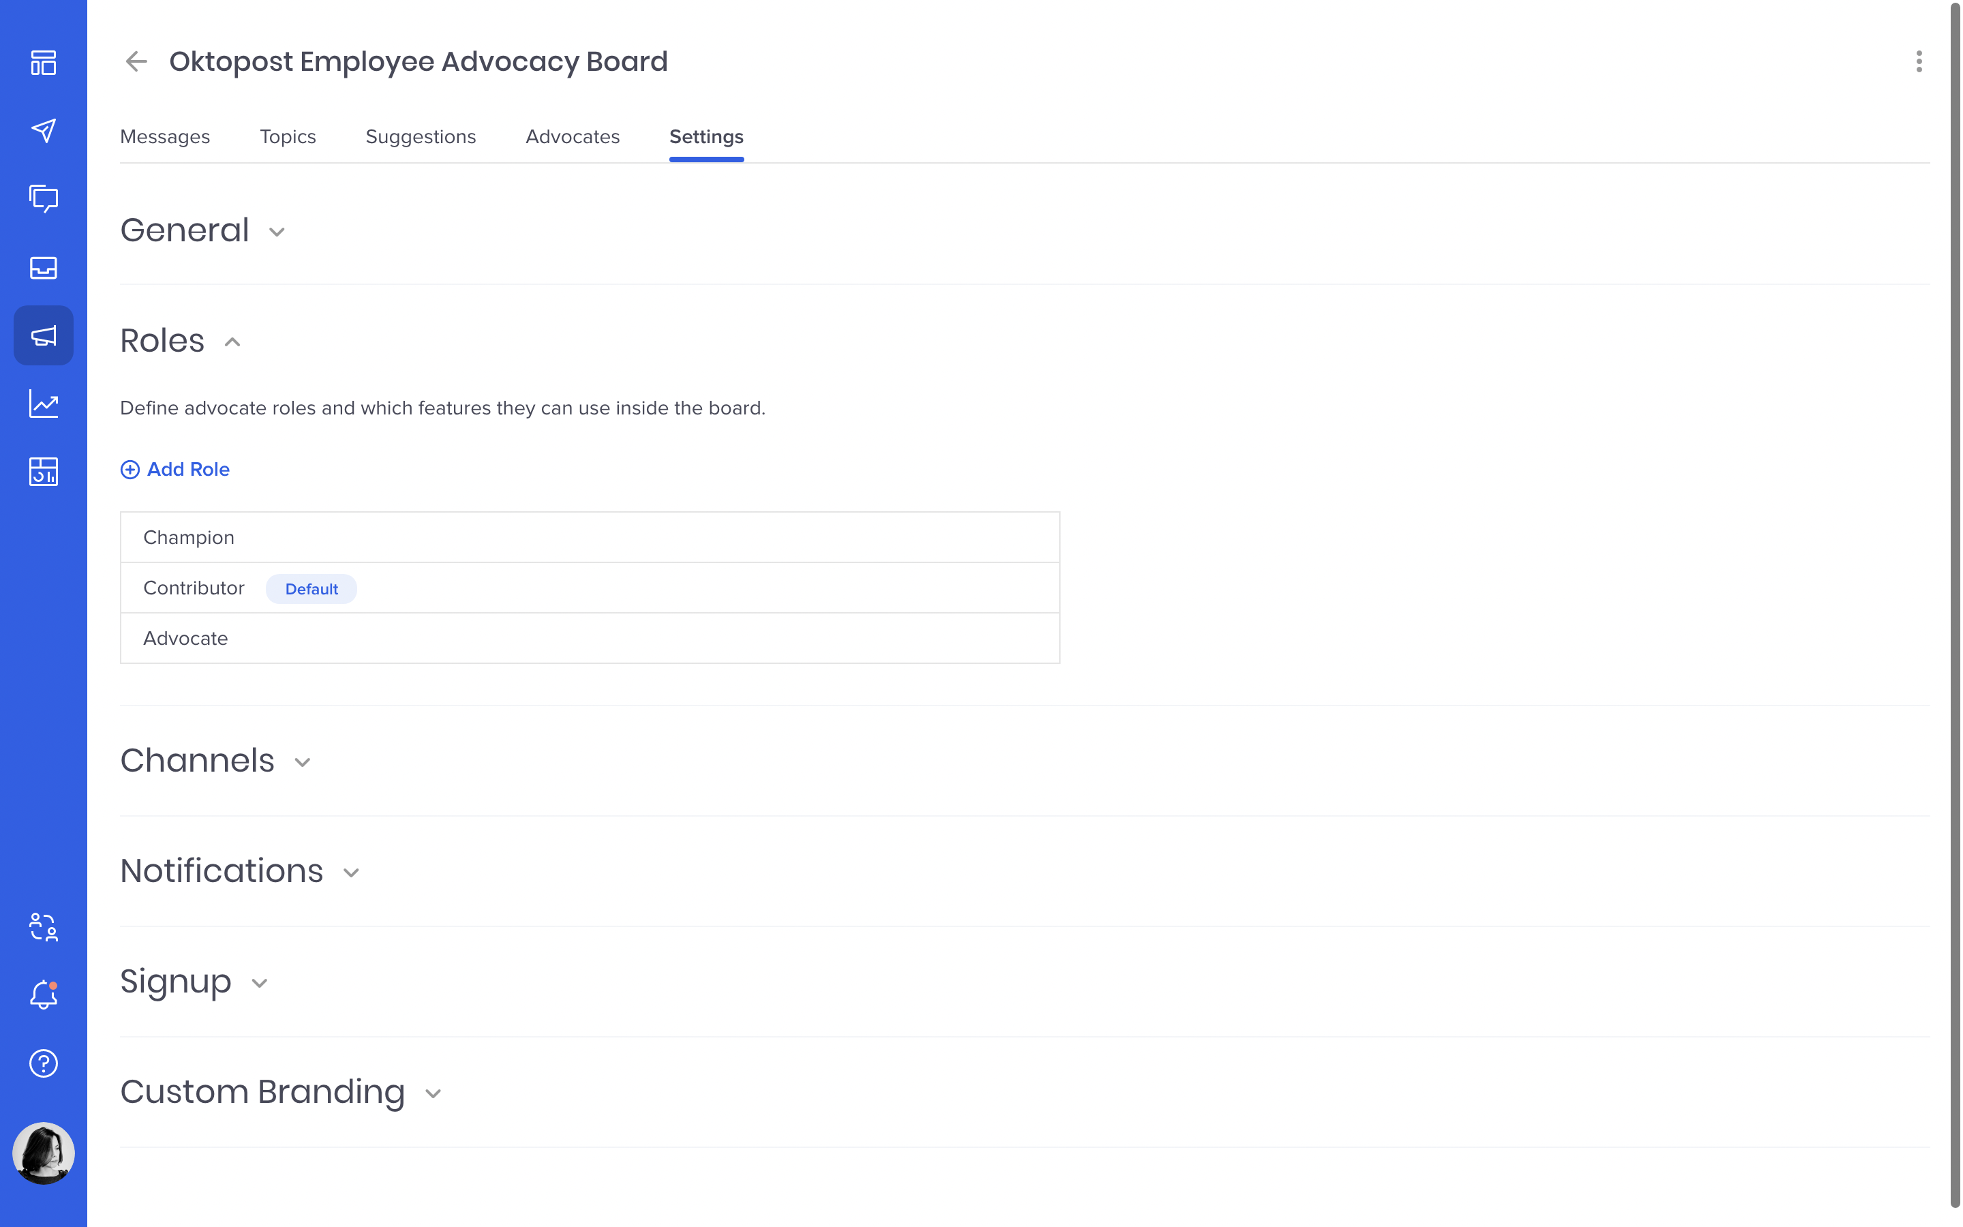Open the conversations chat icon

pos(43,199)
